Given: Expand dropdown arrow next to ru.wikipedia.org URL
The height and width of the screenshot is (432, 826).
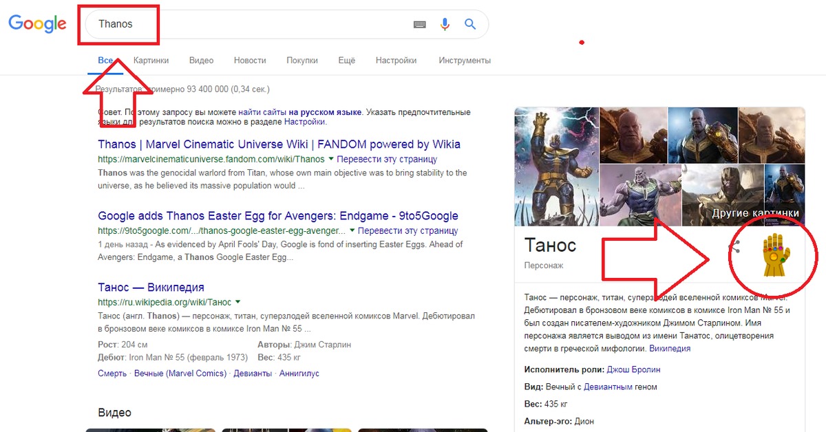Looking at the screenshot, I should click(x=237, y=302).
